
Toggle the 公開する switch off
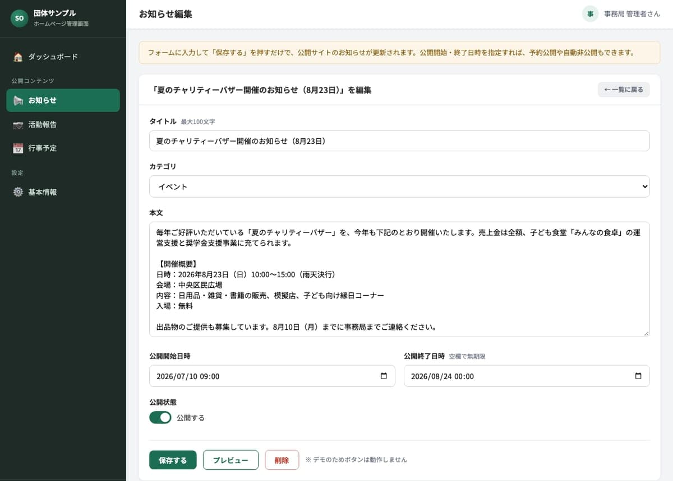coord(160,418)
